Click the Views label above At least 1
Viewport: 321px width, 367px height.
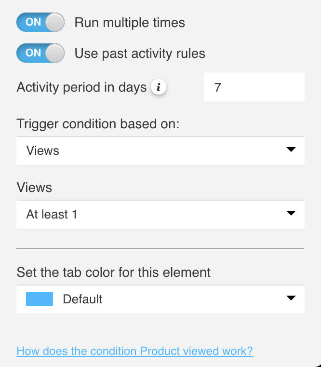pos(34,187)
